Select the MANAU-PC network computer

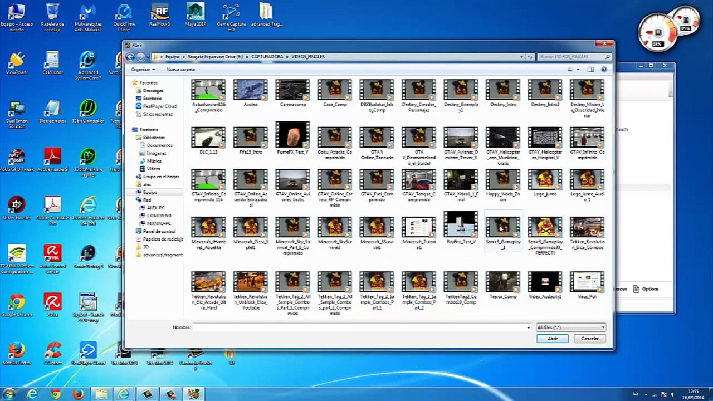159,223
